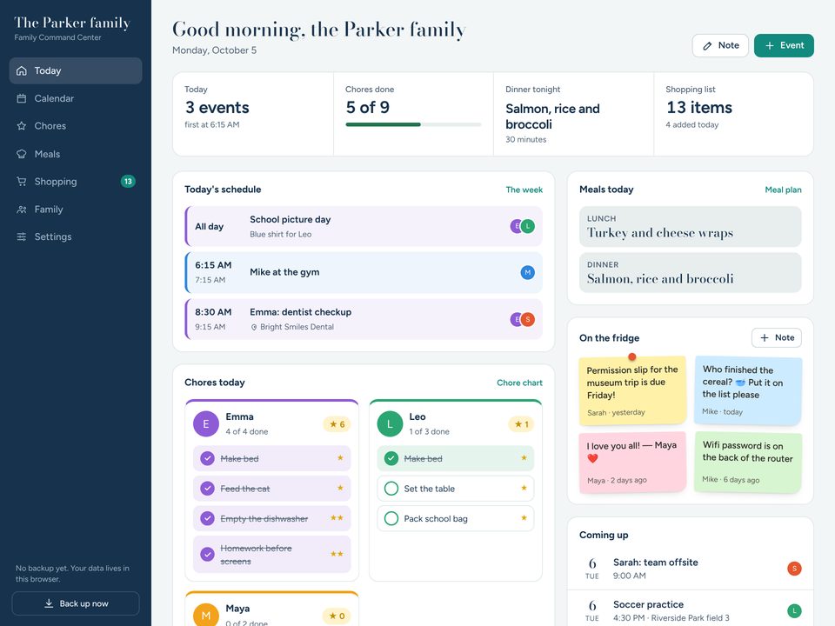This screenshot has width=835, height=626.
Task: Click the plus icon on the Event button
Action: point(770,46)
